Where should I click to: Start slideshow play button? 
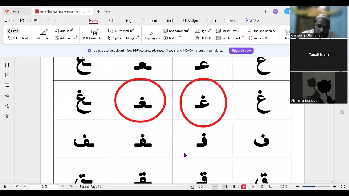click(x=243, y=187)
